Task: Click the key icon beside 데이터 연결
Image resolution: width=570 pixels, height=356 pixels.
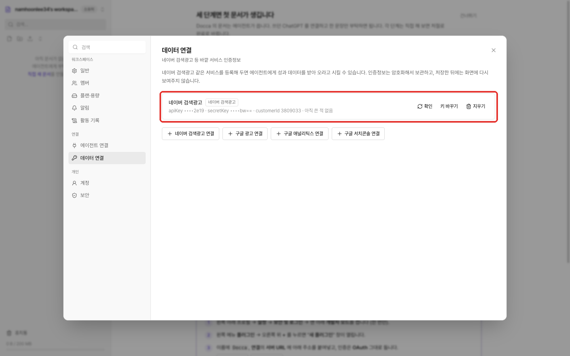Action: pyautogui.click(x=74, y=158)
